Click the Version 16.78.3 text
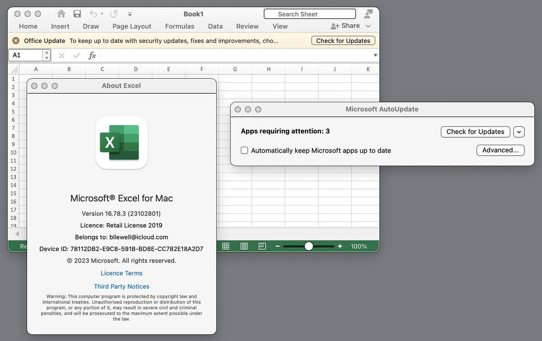 [121, 213]
